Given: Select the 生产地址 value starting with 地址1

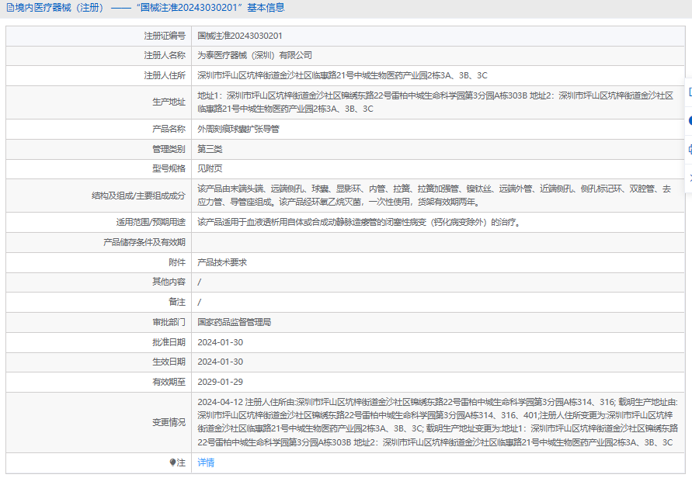Looking at the screenshot, I should (435, 102).
